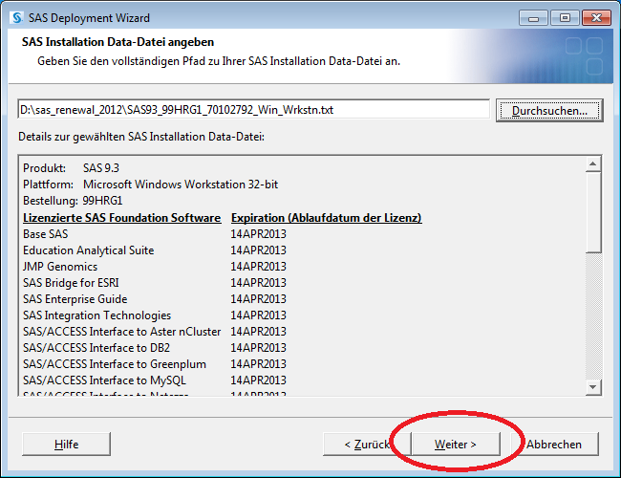Click 'Microsoft Windows Workstation 32-bit' platform text
Image resolution: width=621 pixels, height=478 pixels.
click(181, 185)
